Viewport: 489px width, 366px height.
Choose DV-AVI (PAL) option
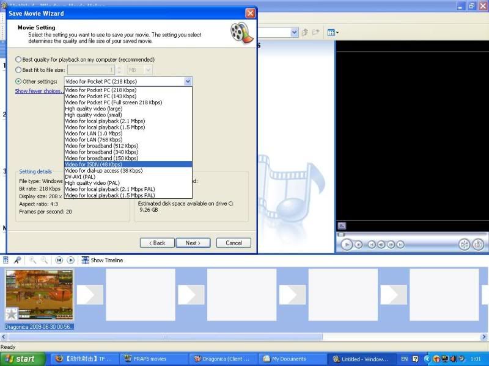point(128,177)
